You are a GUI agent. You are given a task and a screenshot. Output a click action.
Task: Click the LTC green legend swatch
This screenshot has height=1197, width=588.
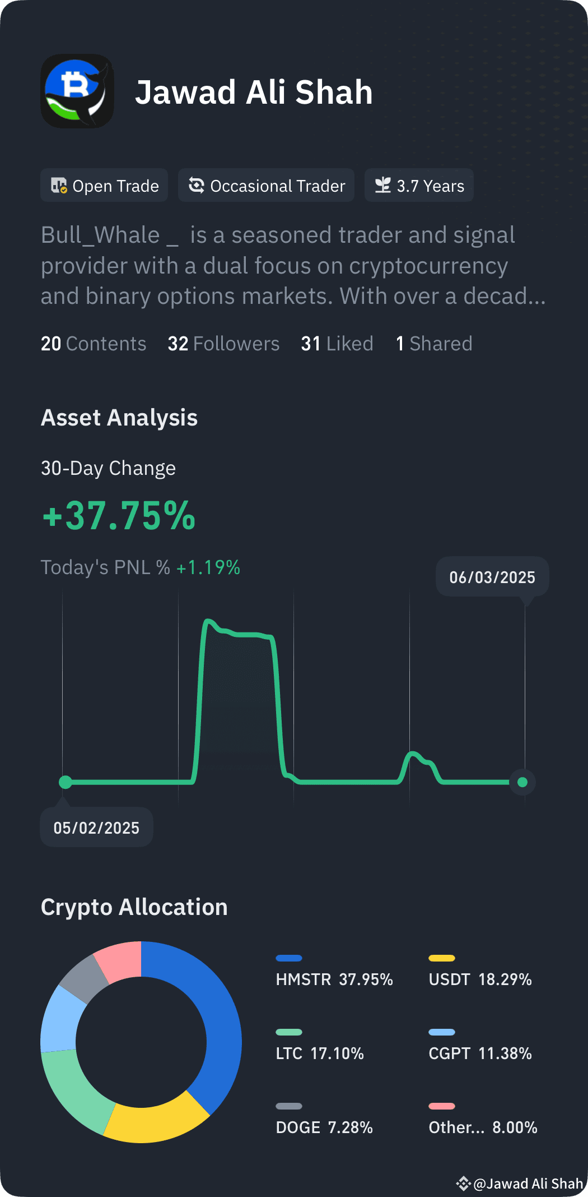(289, 1032)
